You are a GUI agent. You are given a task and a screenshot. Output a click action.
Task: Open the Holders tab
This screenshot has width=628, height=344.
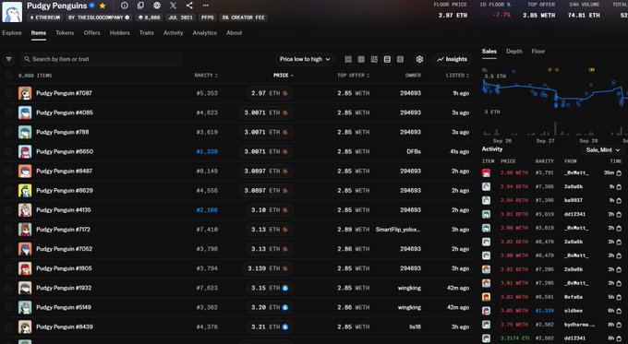click(x=120, y=33)
